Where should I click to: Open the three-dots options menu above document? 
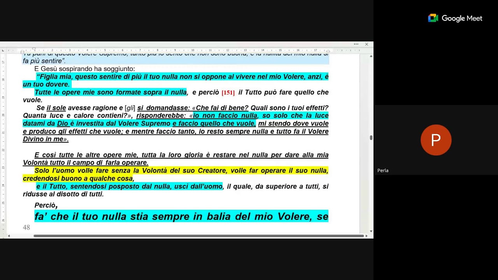point(356,44)
